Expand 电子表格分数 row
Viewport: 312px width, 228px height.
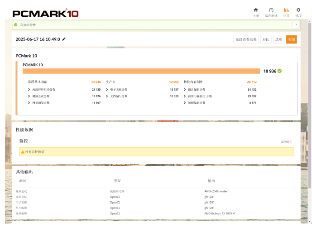click(107, 90)
